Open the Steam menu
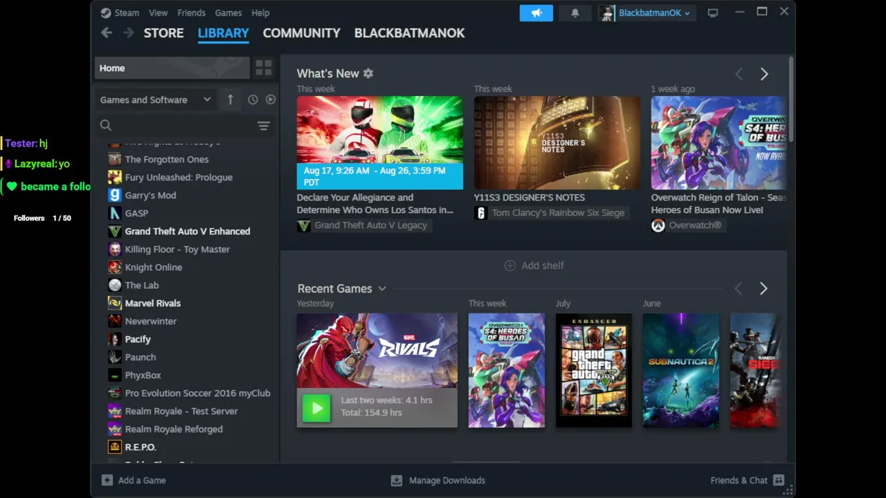Screen dimensions: 886x498 click(x=127, y=12)
